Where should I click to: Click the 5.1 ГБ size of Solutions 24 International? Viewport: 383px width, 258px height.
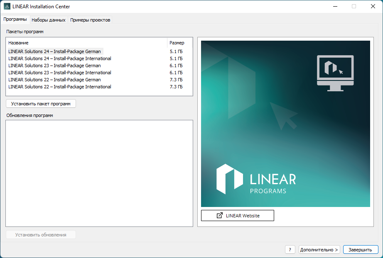[176, 58]
